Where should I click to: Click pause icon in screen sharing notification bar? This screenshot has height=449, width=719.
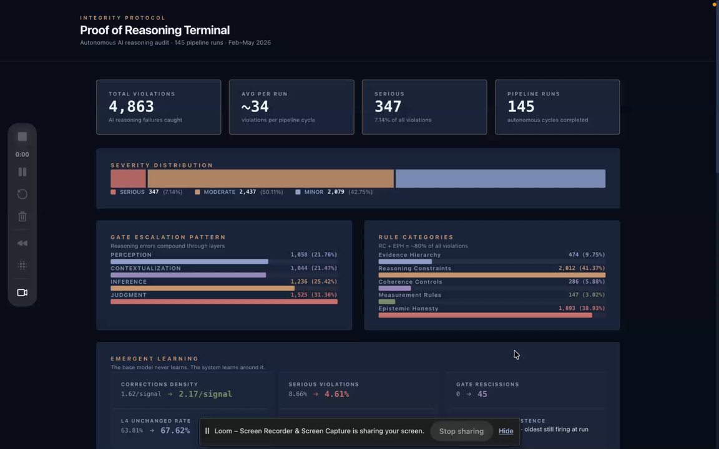coord(207,431)
